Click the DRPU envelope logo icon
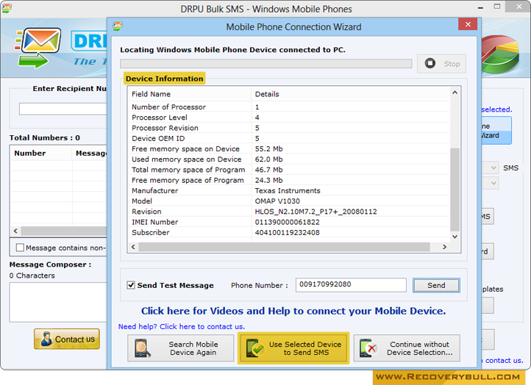The image size is (531, 385). 38,47
